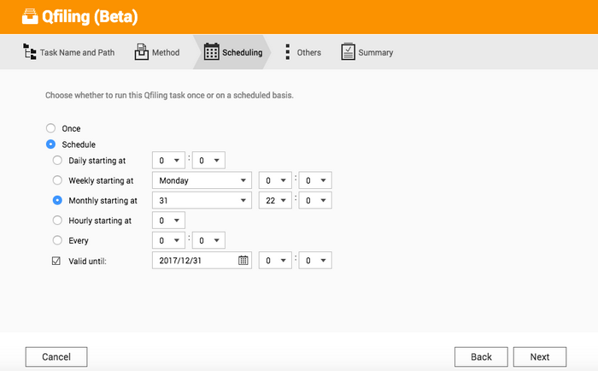
Task: Select Weekly starting at radio button
Action: [57, 180]
